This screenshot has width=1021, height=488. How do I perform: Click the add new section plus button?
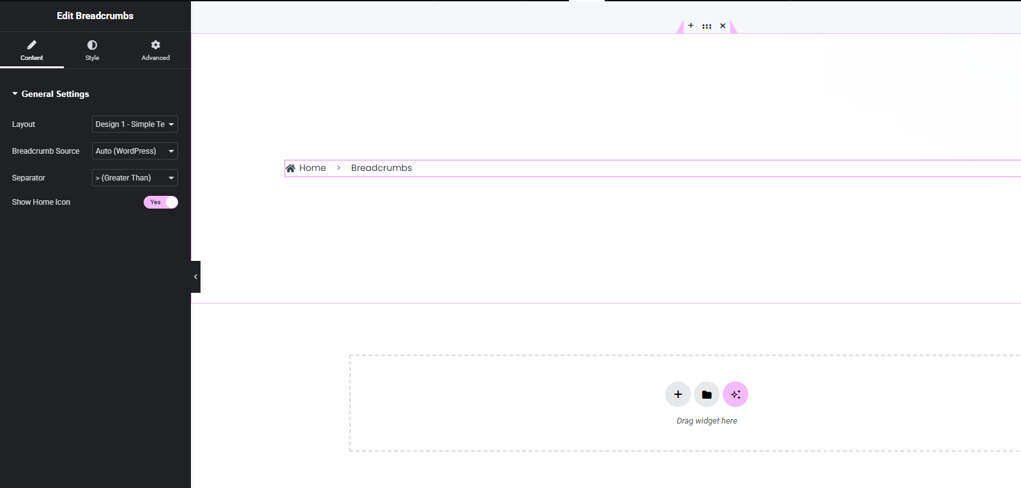pos(678,394)
